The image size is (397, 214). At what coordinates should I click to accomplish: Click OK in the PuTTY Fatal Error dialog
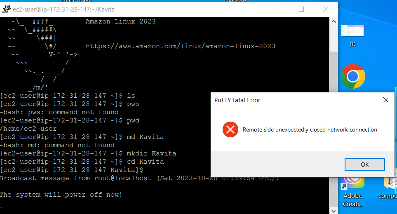(364, 165)
